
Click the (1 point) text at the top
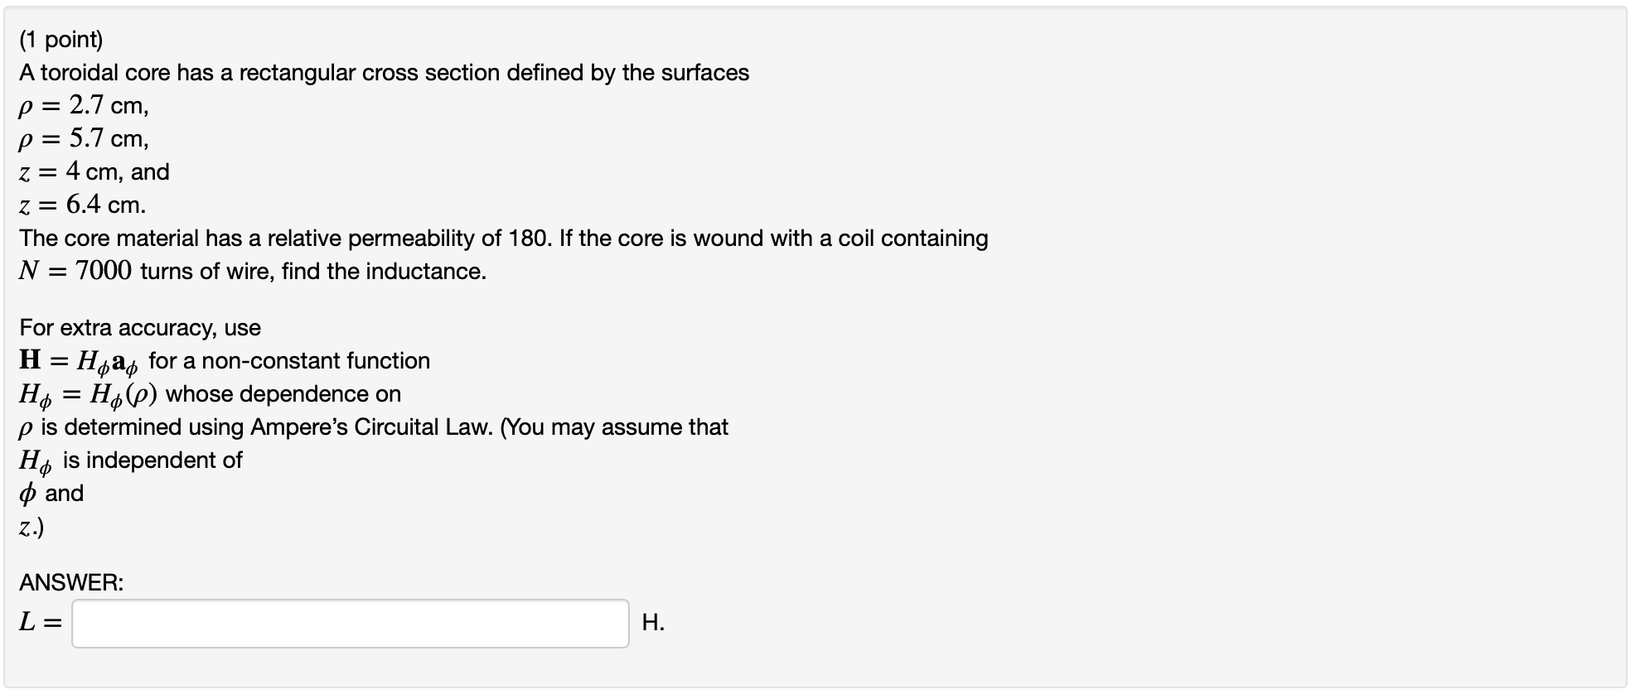pyautogui.click(x=62, y=39)
